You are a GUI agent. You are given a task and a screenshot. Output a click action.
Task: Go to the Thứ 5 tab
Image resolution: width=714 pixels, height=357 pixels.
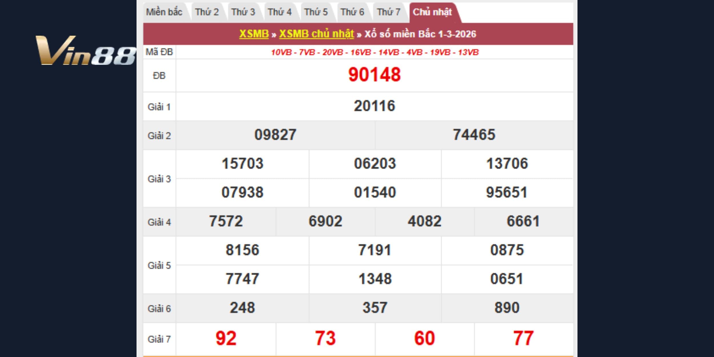[316, 12]
